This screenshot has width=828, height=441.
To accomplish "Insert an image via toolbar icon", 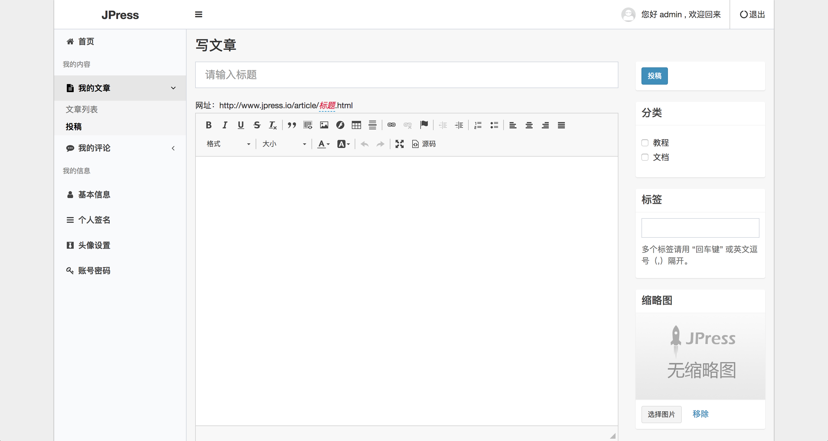I will coord(324,125).
